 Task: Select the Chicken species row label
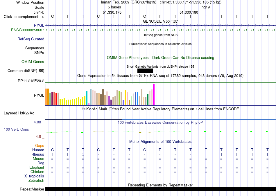point(37,172)
